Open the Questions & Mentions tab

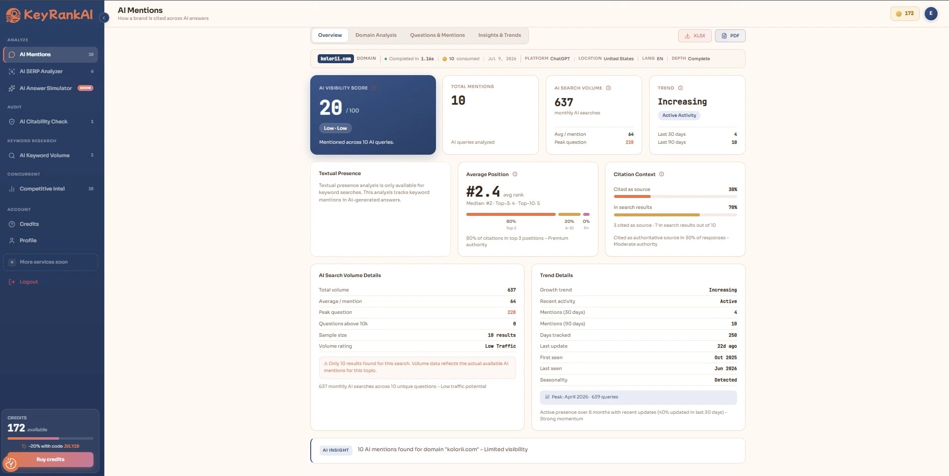[x=437, y=35]
